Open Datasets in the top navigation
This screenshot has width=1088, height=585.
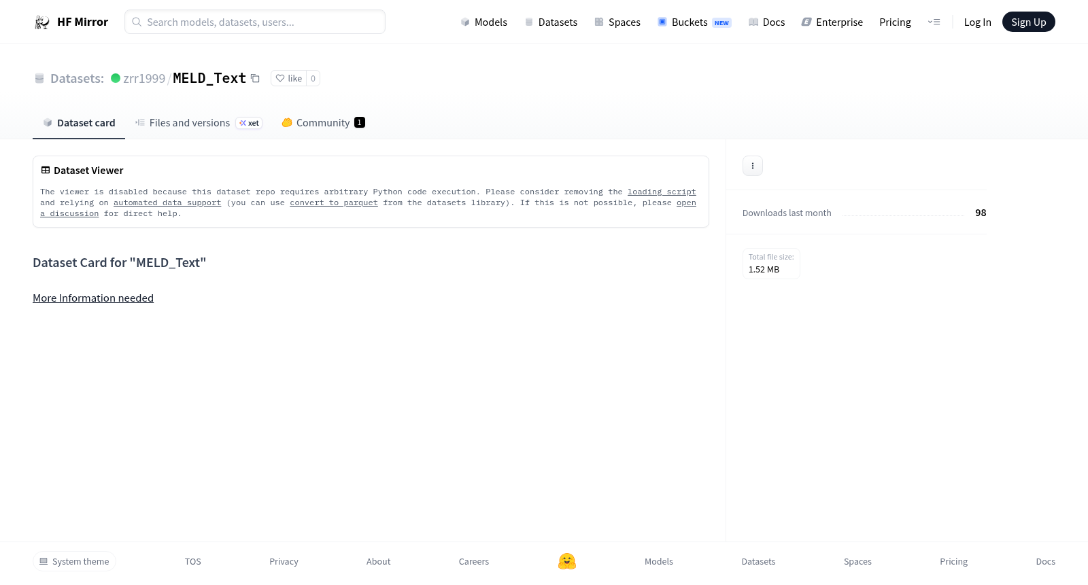(551, 22)
